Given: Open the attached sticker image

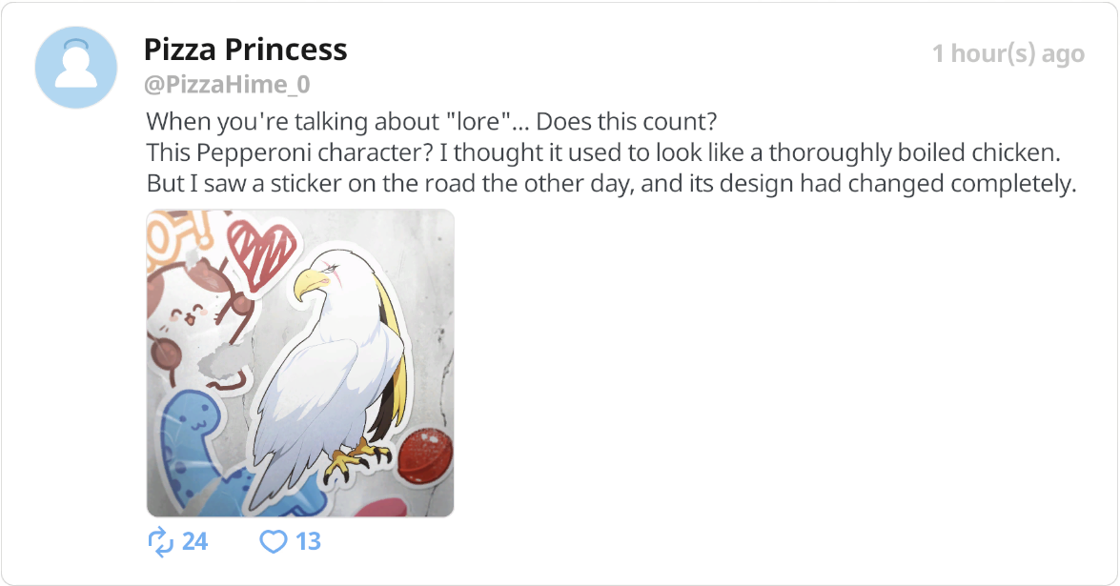Looking at the screenshot, I should (x=300, y=363).
